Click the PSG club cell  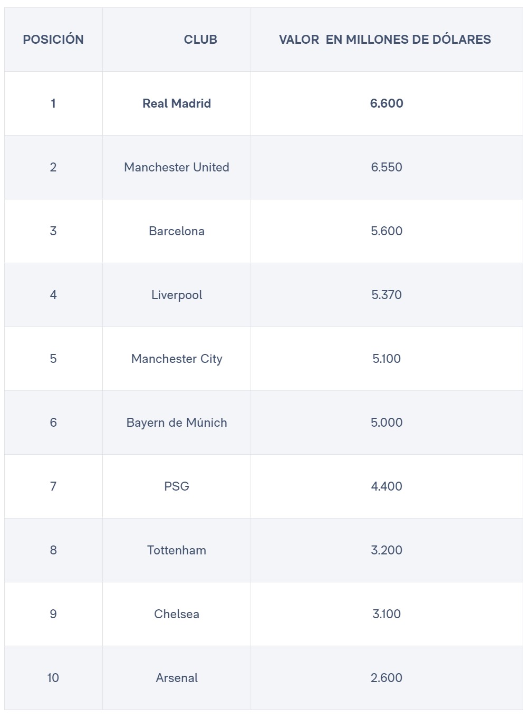click(177, 486)
